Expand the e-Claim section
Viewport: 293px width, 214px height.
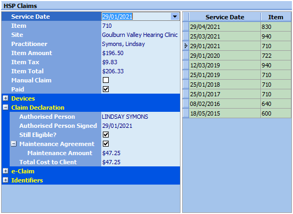pyautogui.click(x=5, y=171)
